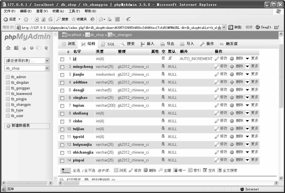This screenshot has height=193, width=285.
Task: Switch to the SQL tab
Action: coord(108,44)
